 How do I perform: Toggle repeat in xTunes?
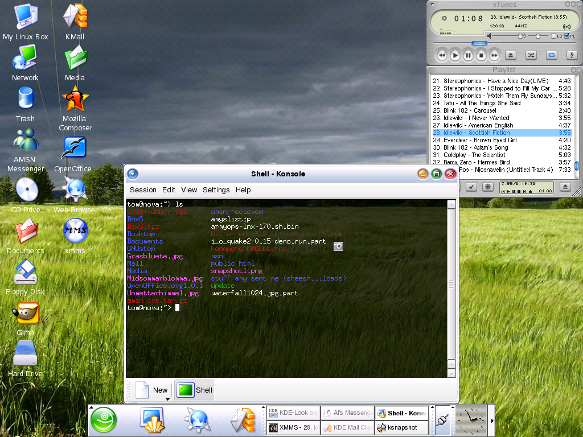[551, 55]
